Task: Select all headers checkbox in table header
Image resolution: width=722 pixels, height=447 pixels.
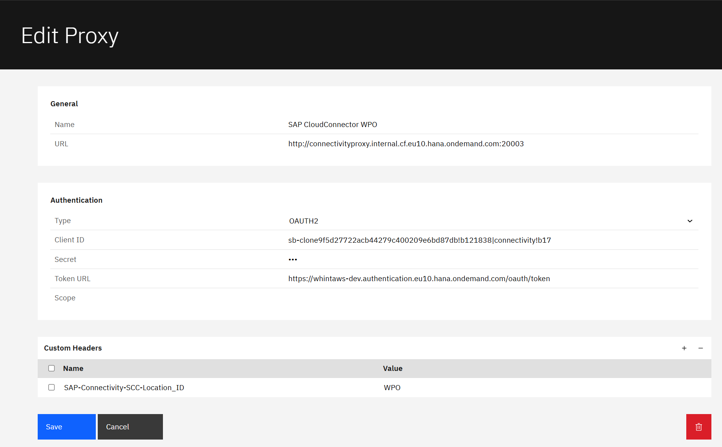Action: pyautogui.click(x=51, y=368)
